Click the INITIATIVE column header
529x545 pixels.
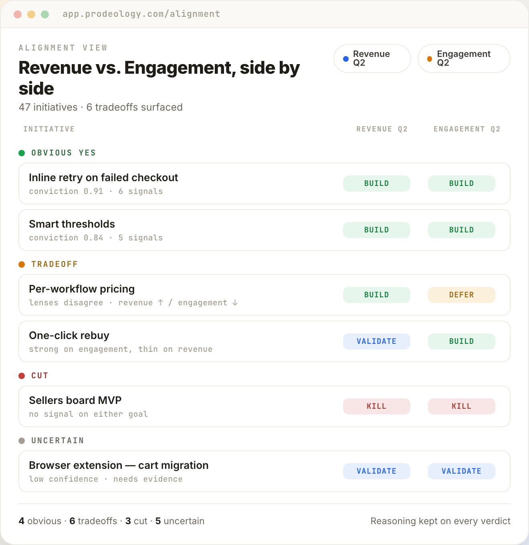point(49,129)
